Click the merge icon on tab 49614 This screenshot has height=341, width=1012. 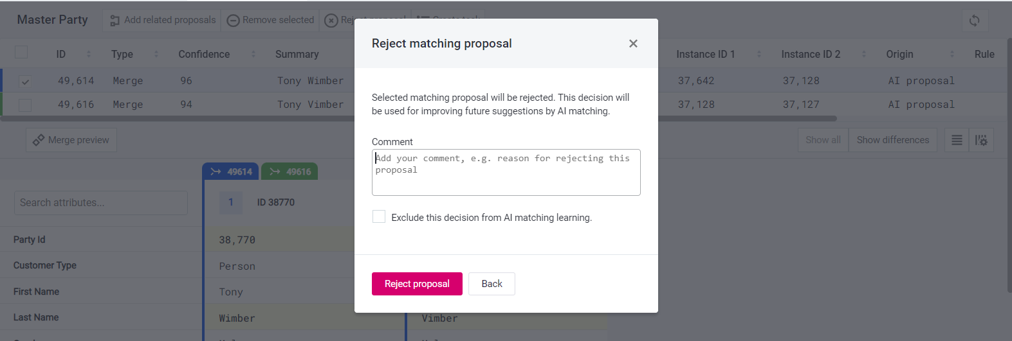pyautogui.click(x=216, y=171)
